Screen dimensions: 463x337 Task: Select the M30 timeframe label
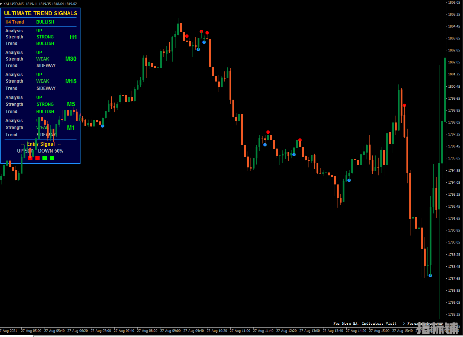coord(71,59)
